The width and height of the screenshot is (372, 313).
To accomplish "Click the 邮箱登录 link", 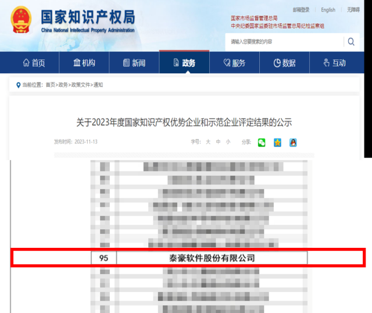I will click(301, 10).
